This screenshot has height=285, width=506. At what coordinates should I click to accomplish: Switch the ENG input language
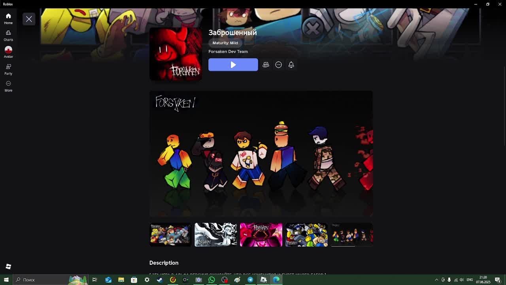tap(470, 280)
